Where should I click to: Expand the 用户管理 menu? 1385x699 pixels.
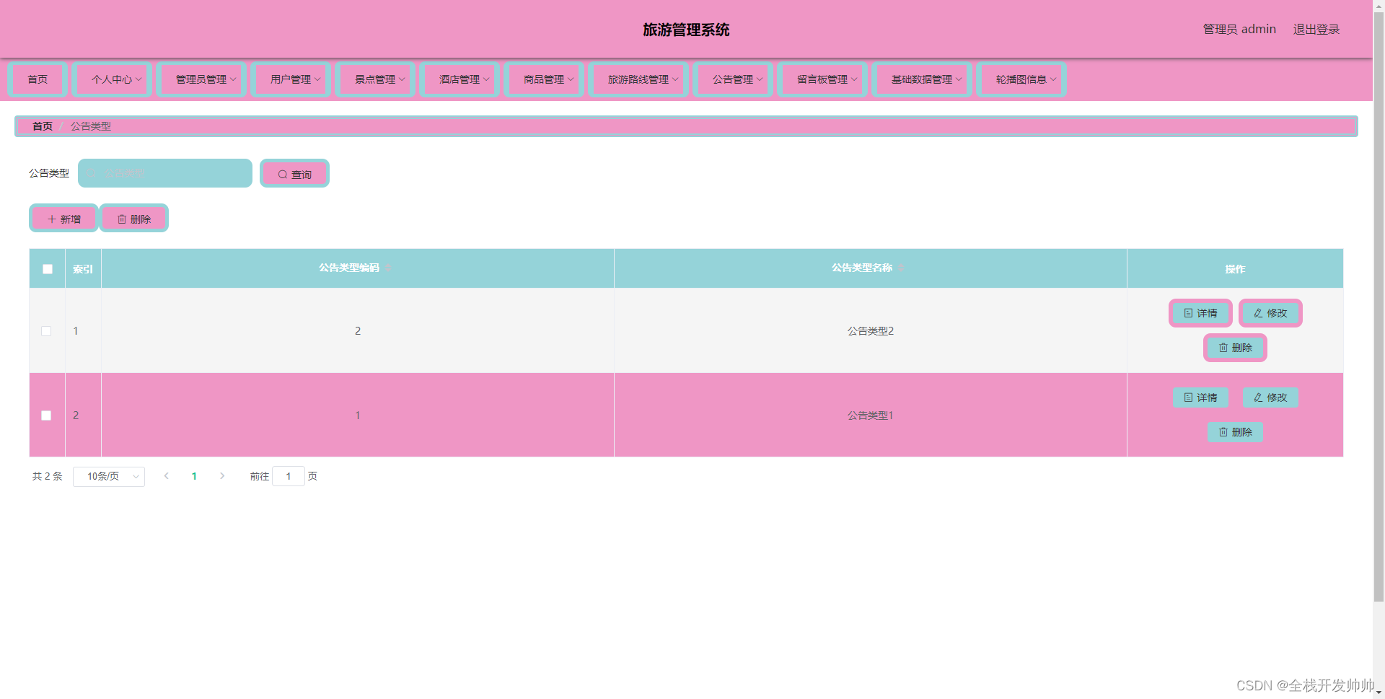click(x=291, y=79)
